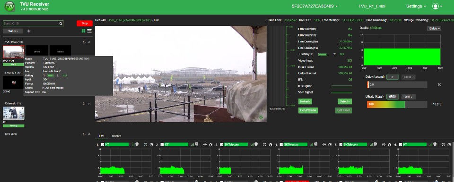
Task: Refresh modem 4 with reload icon
Action: tap(330, 144)
